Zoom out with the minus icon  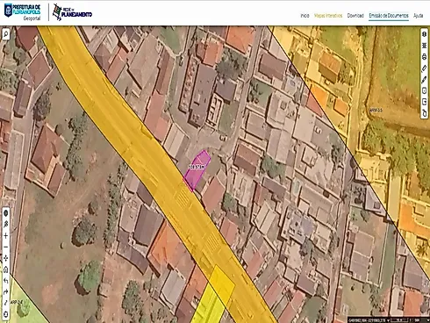(6, 247)
